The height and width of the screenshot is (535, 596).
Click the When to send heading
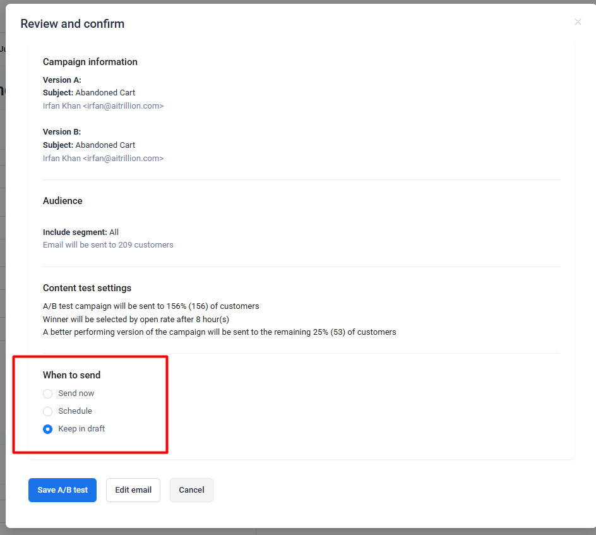coord(71,375)
